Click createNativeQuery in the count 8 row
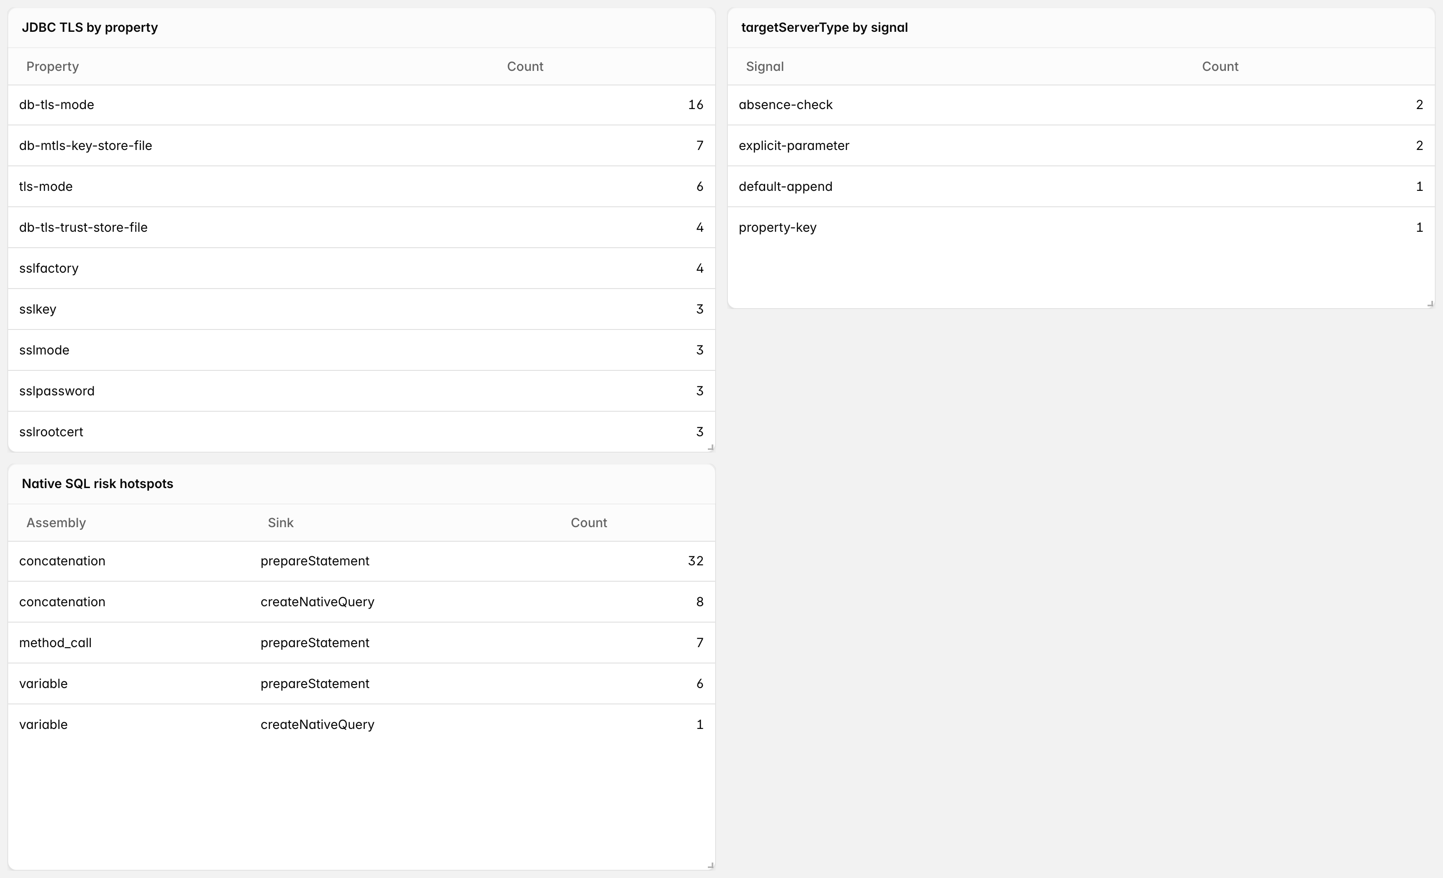Image resolution: width=1443 pixels, height=878 pixels. click(318, 602)
